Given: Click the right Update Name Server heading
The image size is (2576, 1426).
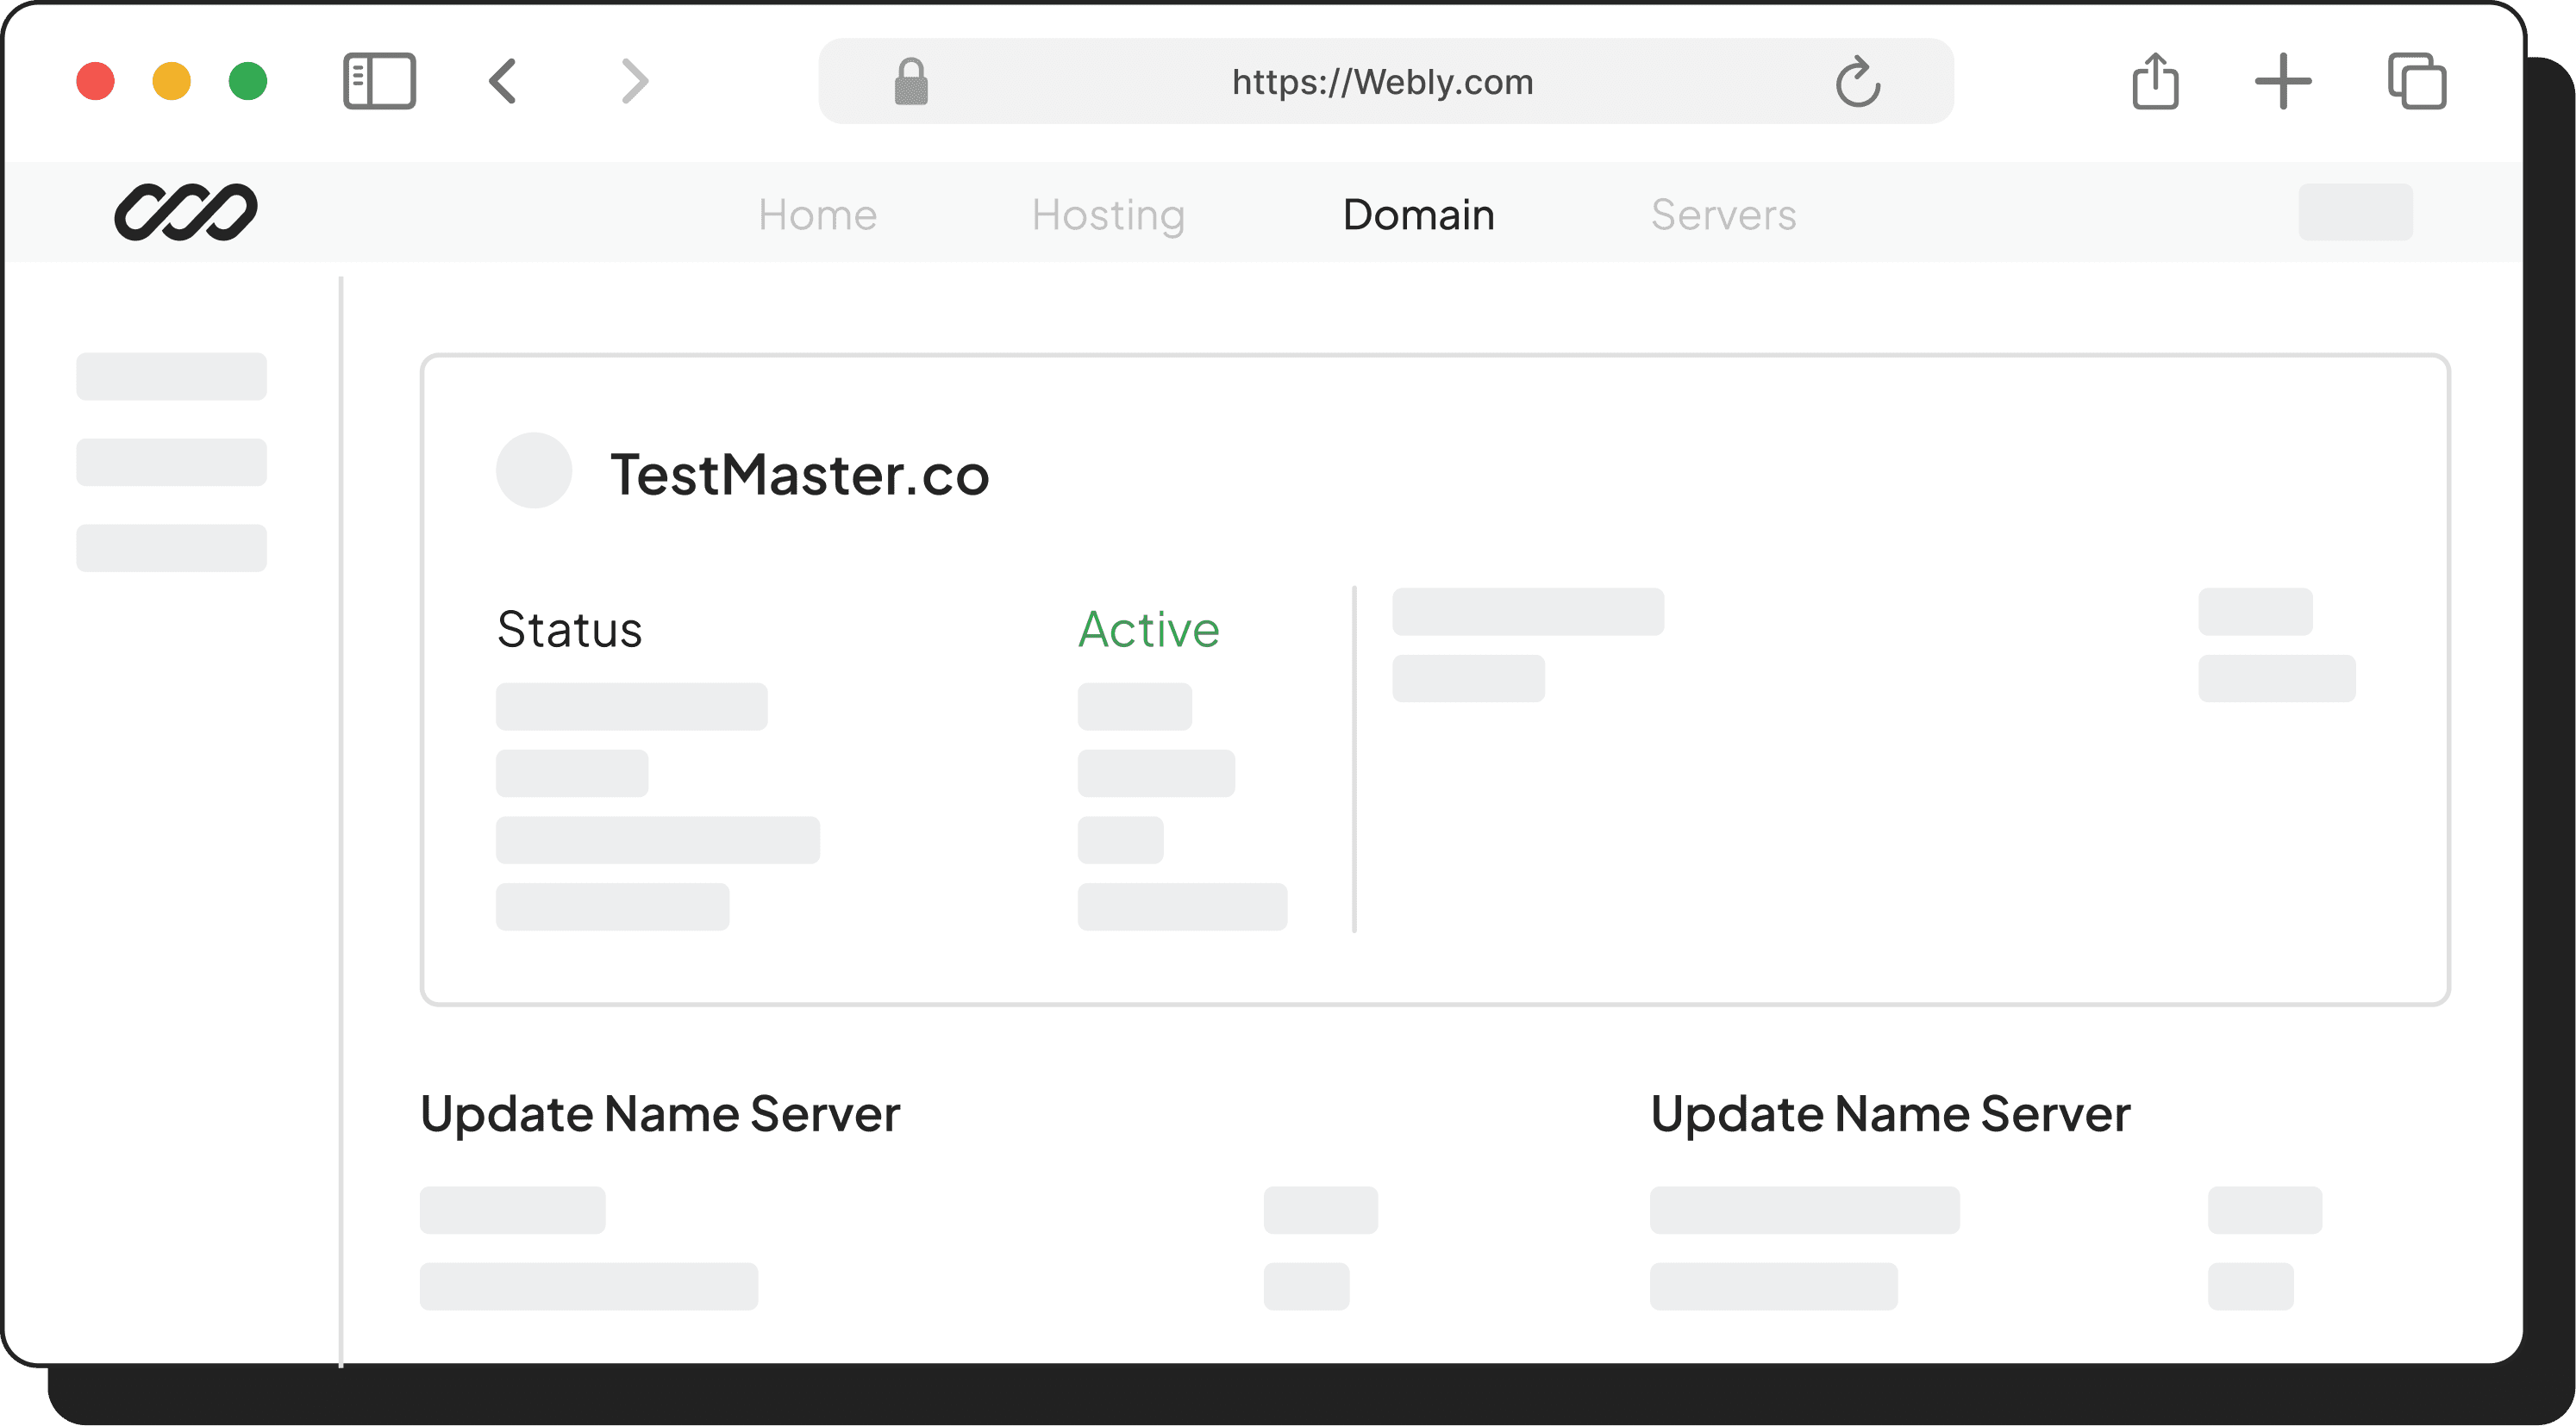Looking at the screenshot, I should 1890,1113.
